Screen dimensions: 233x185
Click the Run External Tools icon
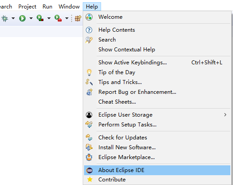[58, 18]
